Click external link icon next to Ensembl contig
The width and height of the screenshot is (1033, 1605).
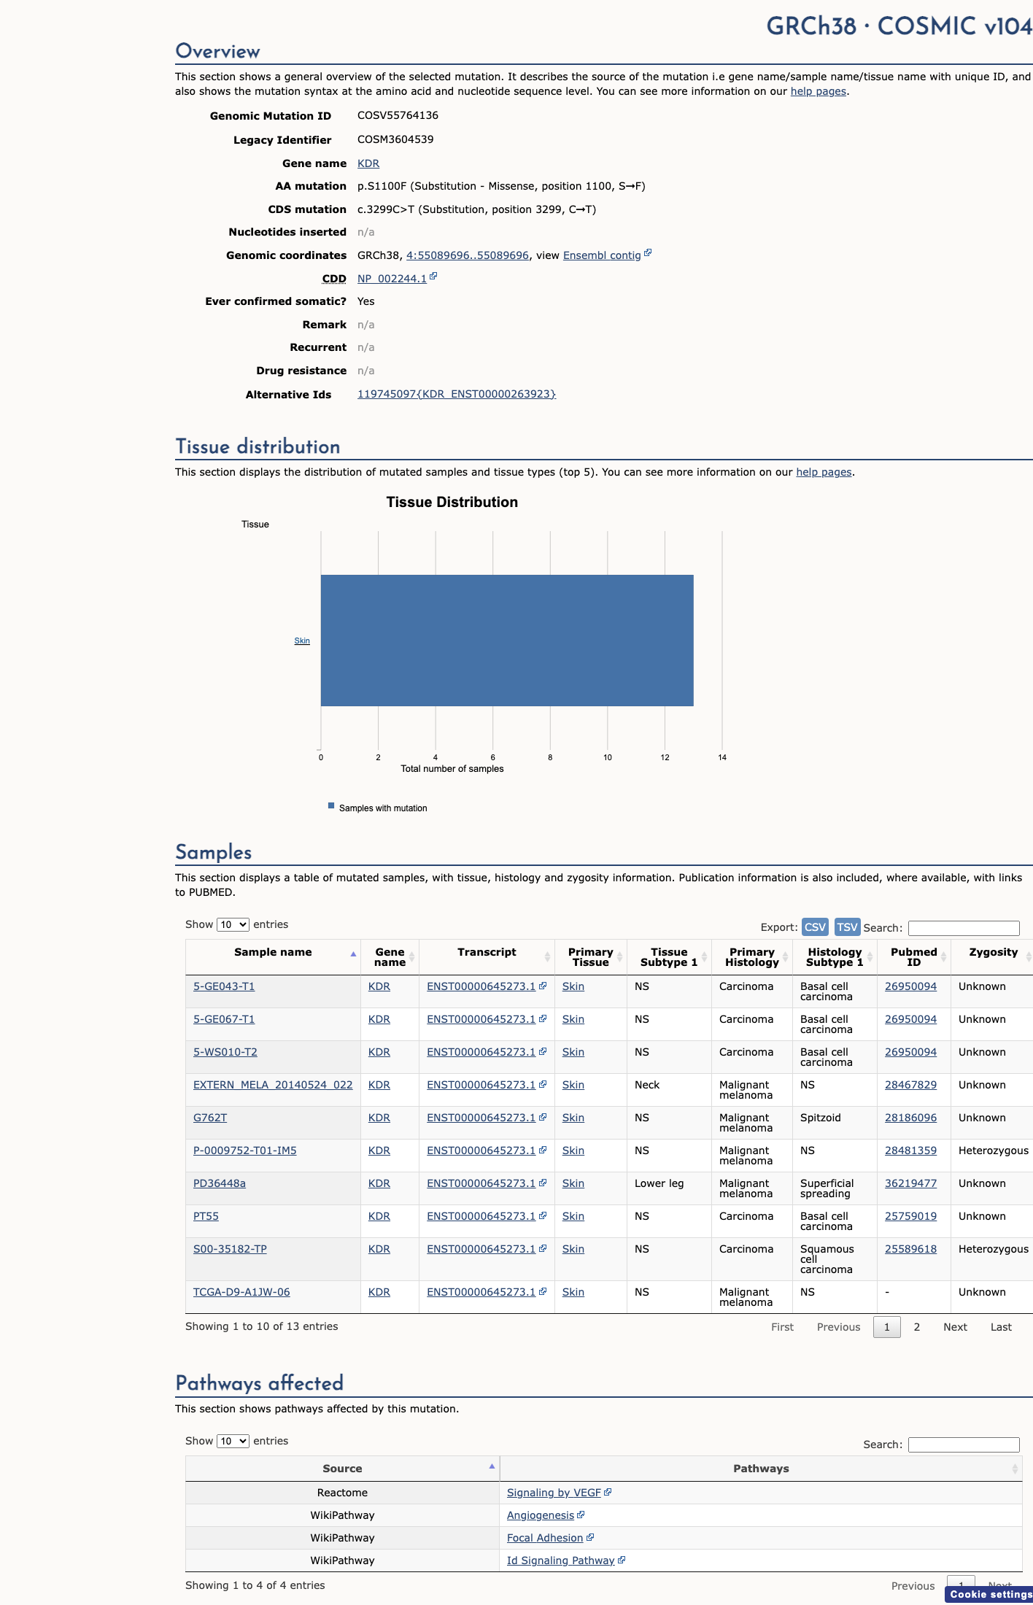648,253
